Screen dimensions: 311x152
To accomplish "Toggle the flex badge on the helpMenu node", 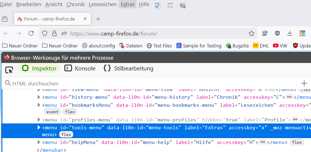I will 297,142.
